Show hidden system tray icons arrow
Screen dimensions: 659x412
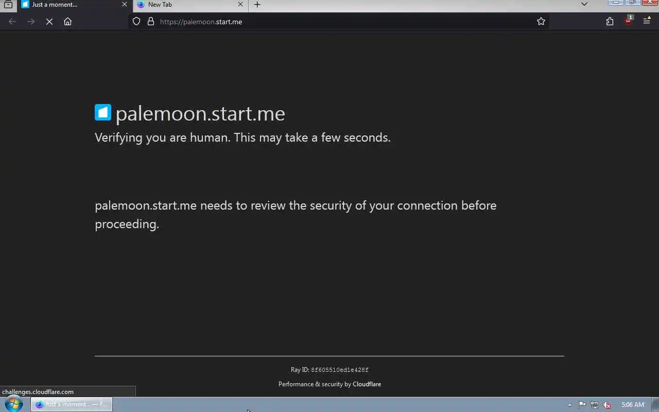coord(569,405)
